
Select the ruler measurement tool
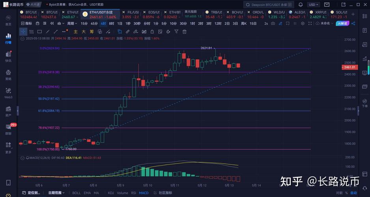pos(127,32)
